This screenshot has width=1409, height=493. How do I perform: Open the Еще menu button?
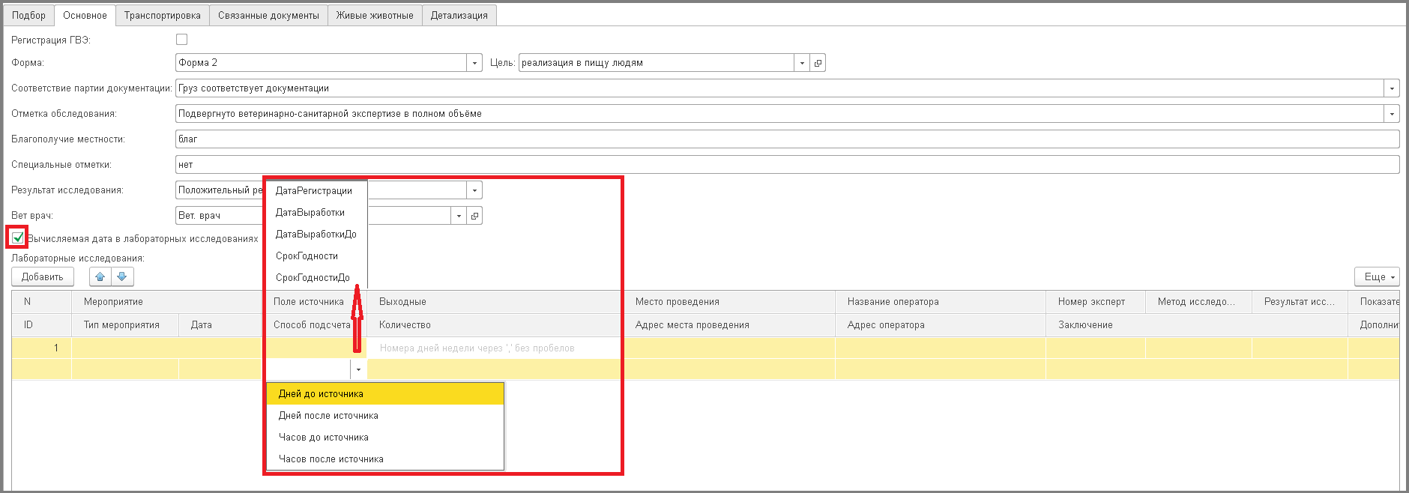click(1377, 276)
